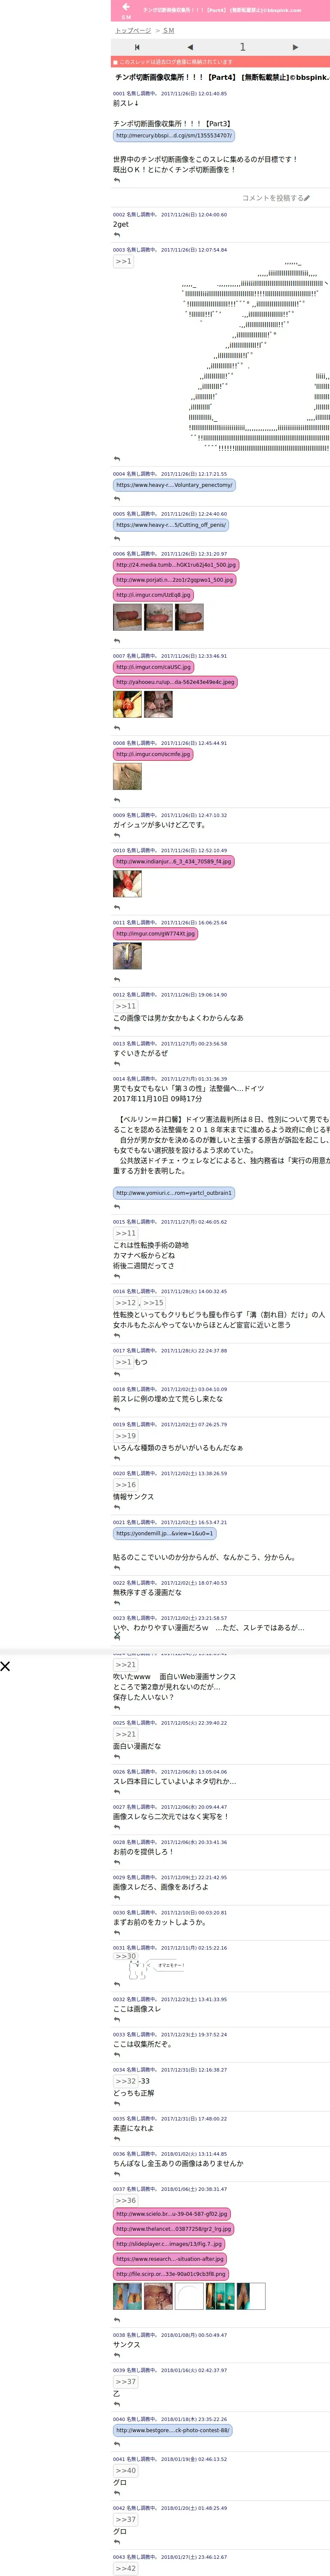Click the reply arrow under post 0020
This screenshot has height=2576, width=330.
coord(117,1507)
